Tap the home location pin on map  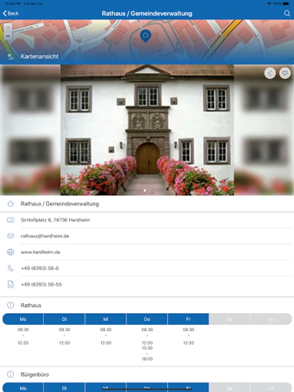145,36
